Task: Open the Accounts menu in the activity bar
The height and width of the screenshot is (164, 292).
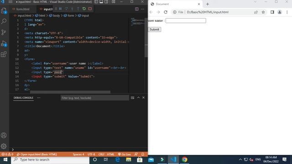Action: pyautogui.click(x=4, y=135)
